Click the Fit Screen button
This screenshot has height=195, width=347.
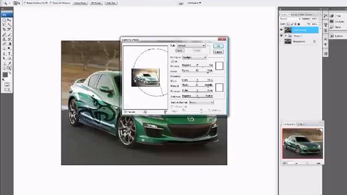(97, 3)
